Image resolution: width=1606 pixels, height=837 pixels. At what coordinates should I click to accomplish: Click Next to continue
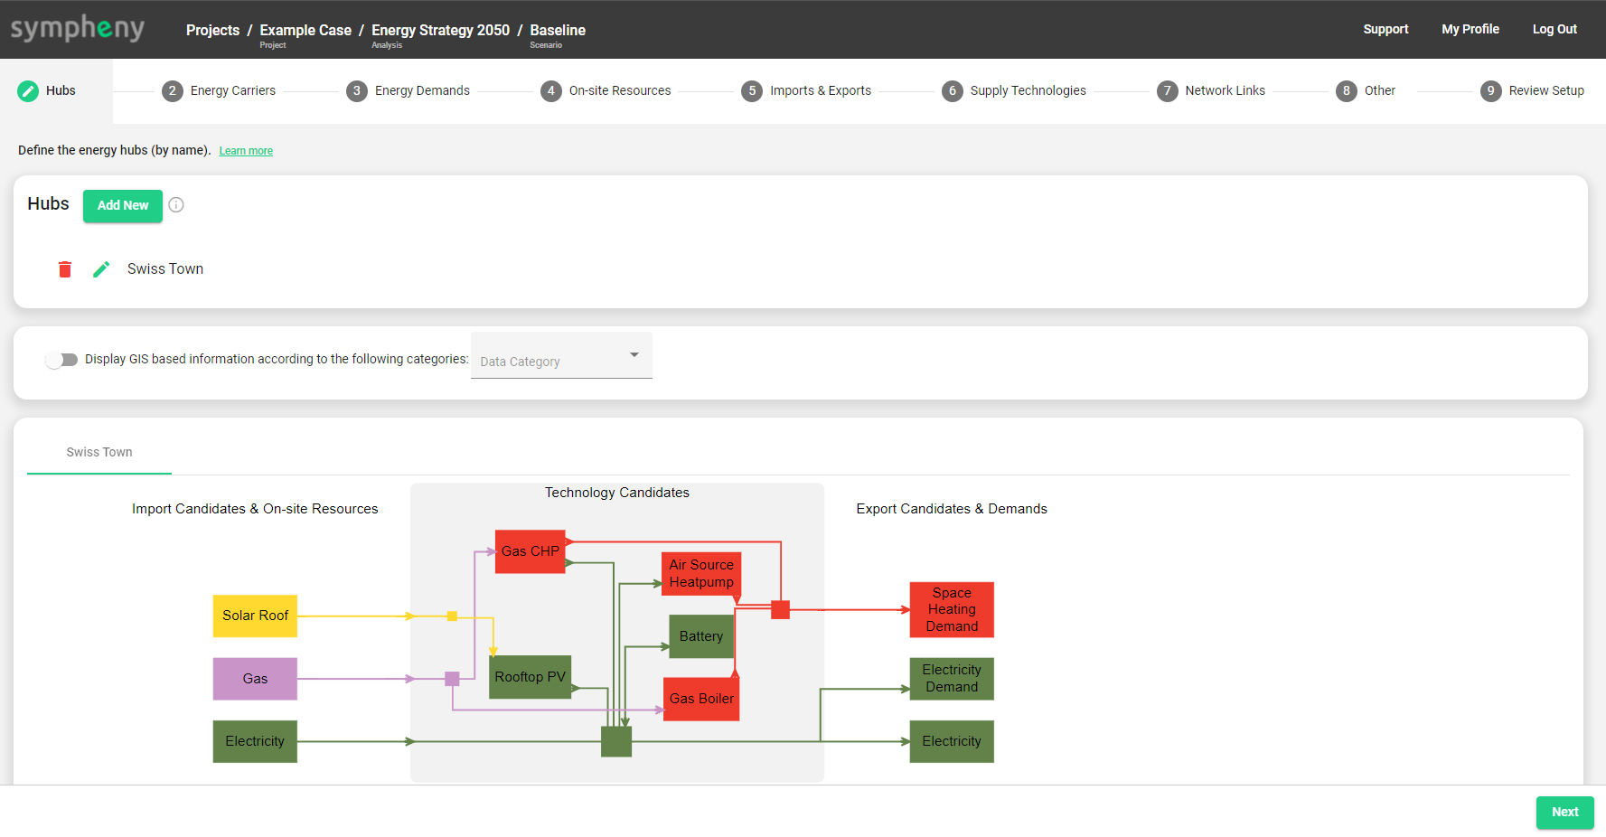1564,812
